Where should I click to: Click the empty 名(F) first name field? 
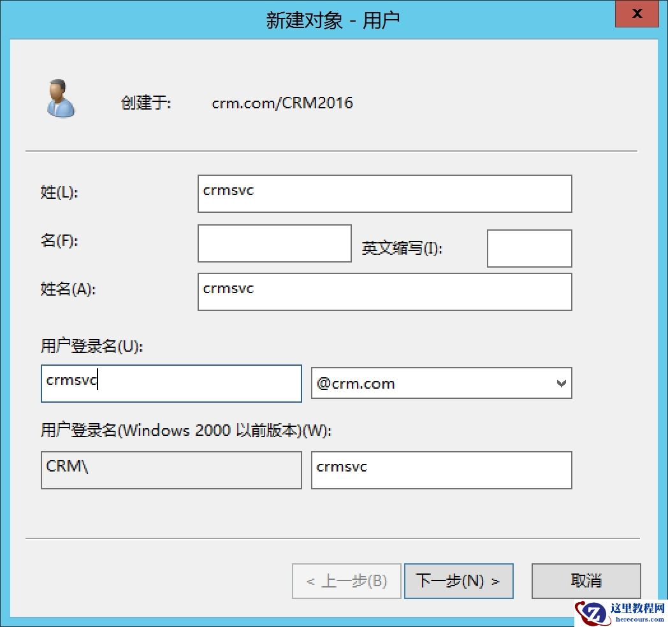[274, 243]
